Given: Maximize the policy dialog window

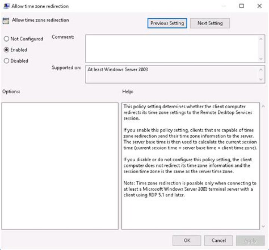Looking at the screenshot, I should [x=241, y=6].
